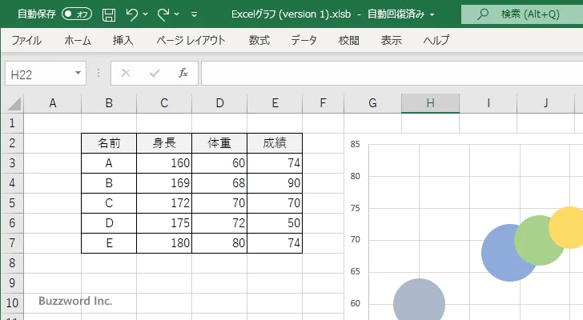Viewport: 583px width, 320px height.
Task: Click the Select All corner triangle
Action: (14, 103)
